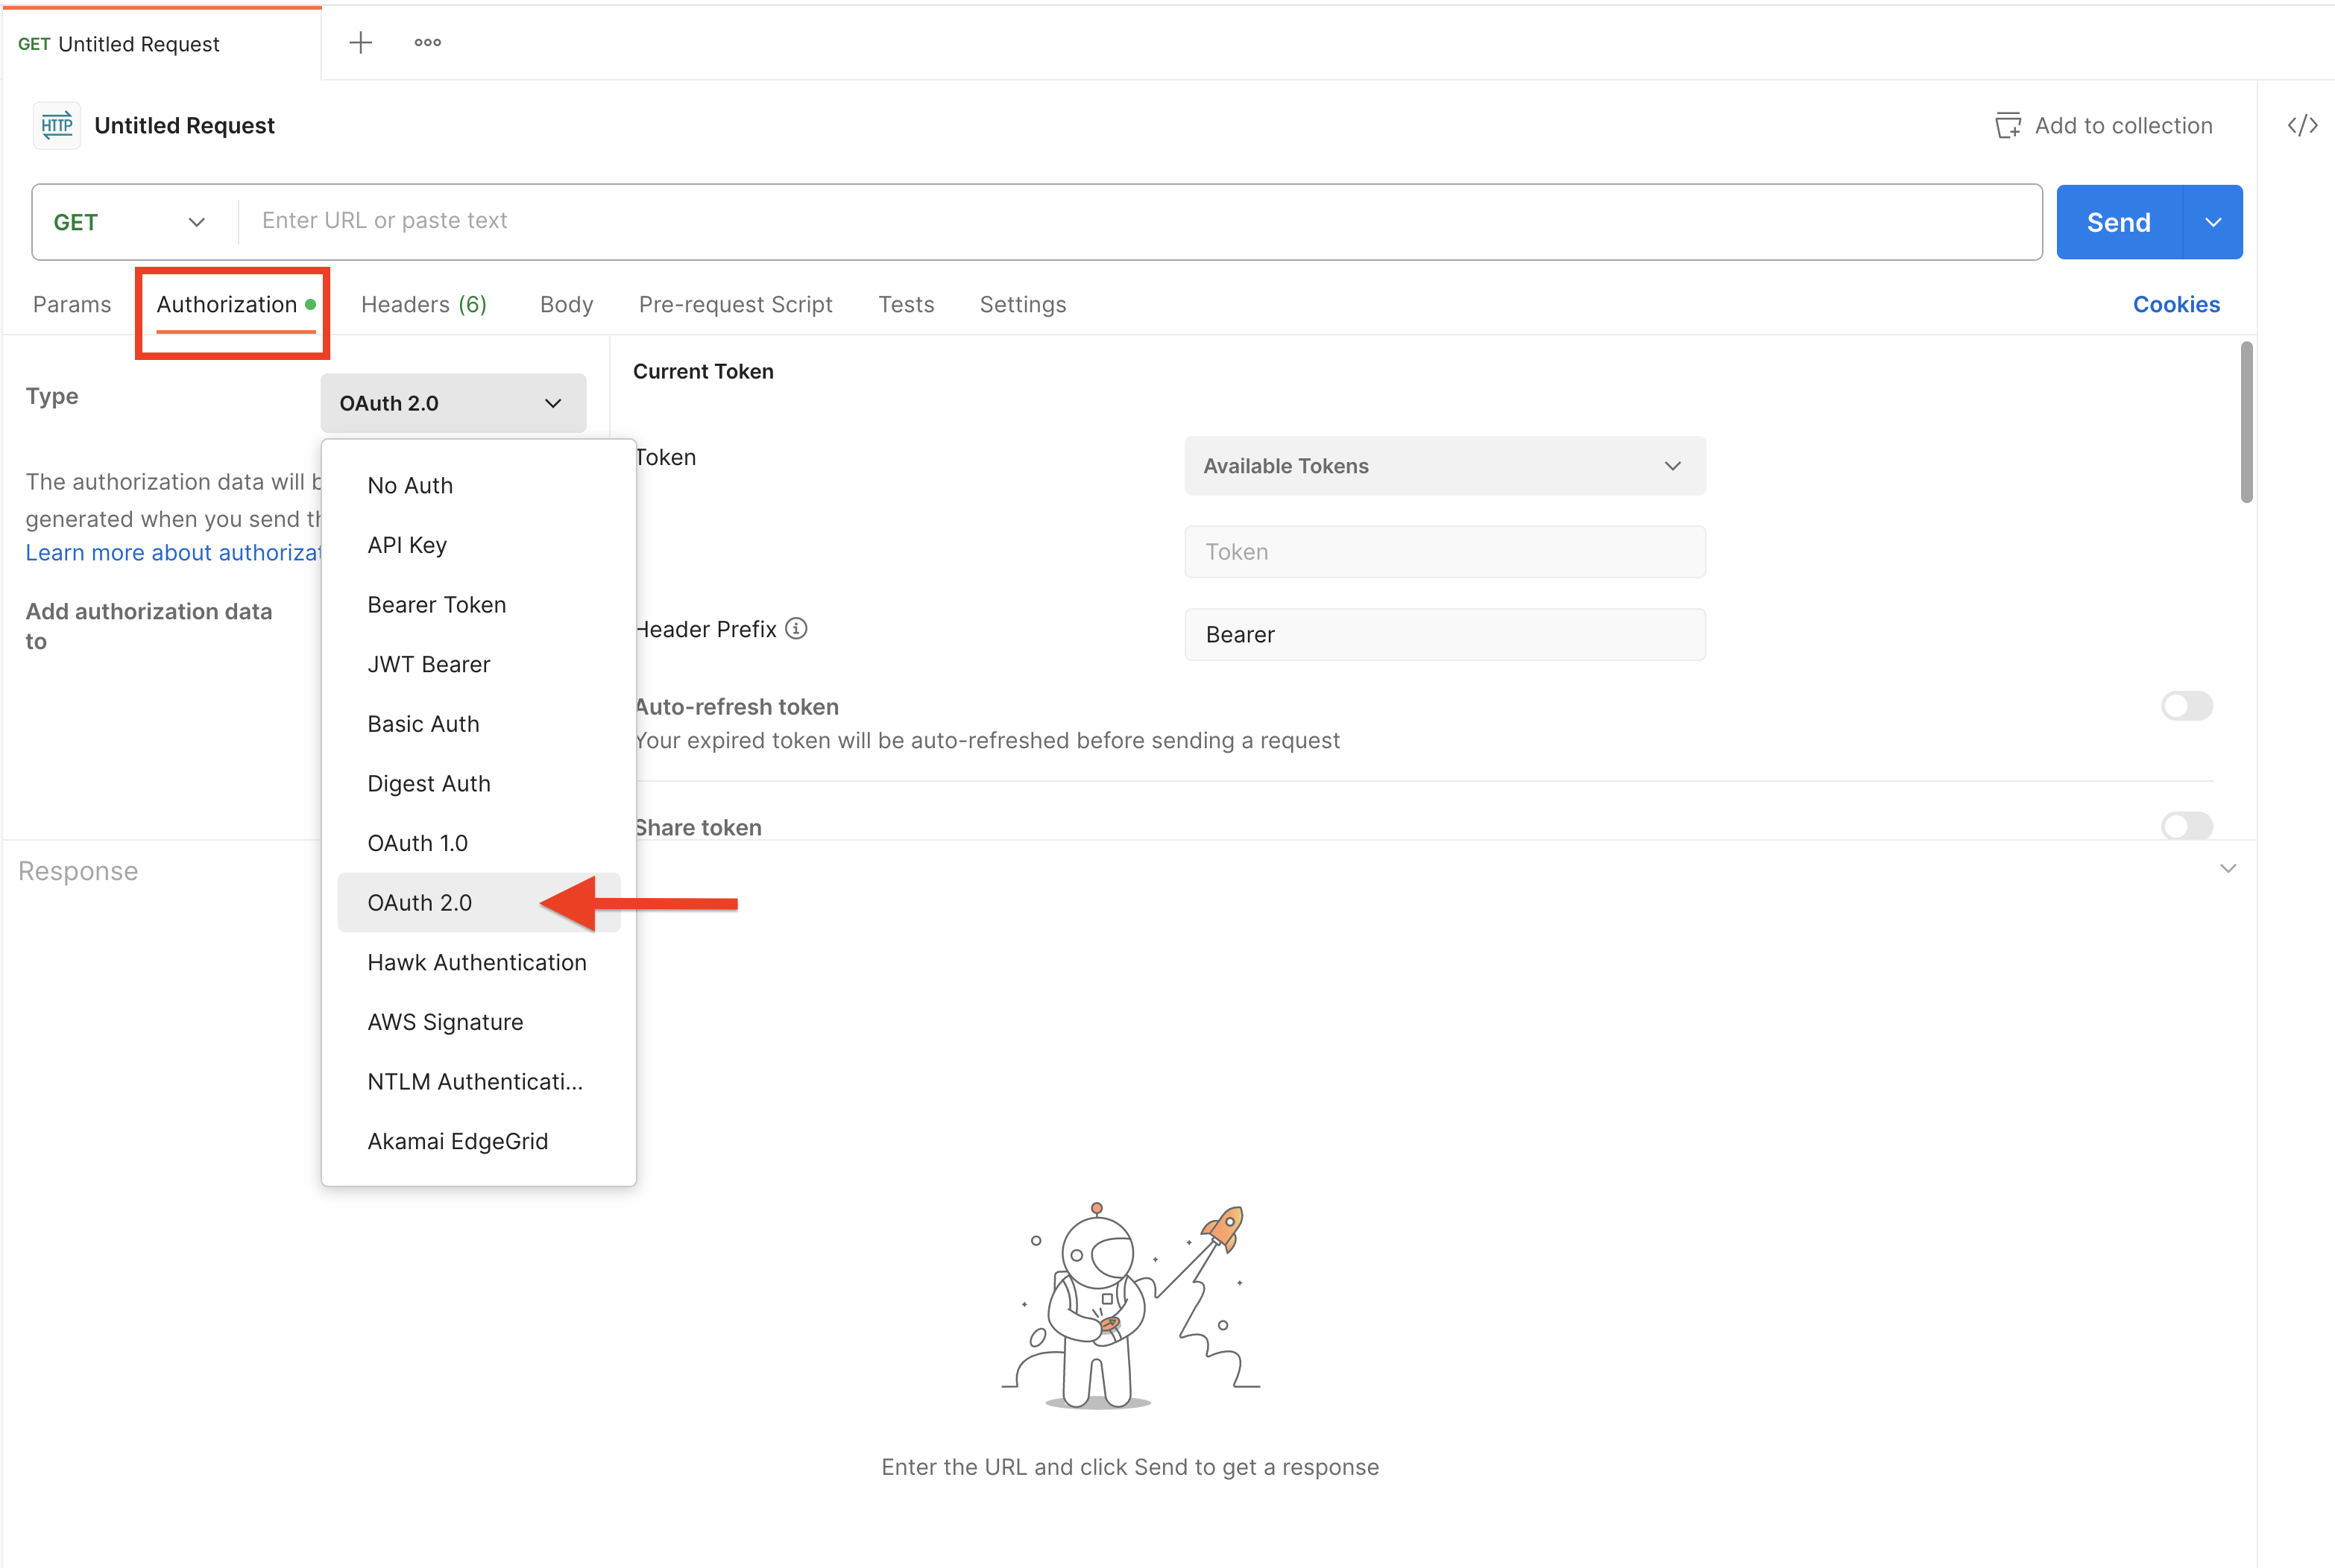Collapse the OAuth 2.0 type dropdown
The image size is (2335, 1568).
(x=453, y=403)
